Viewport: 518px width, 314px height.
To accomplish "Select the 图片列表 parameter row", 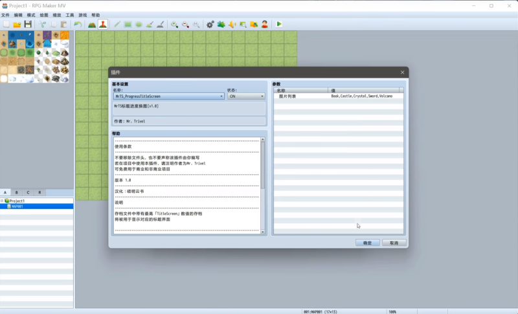I will click(x=338, y=96).
